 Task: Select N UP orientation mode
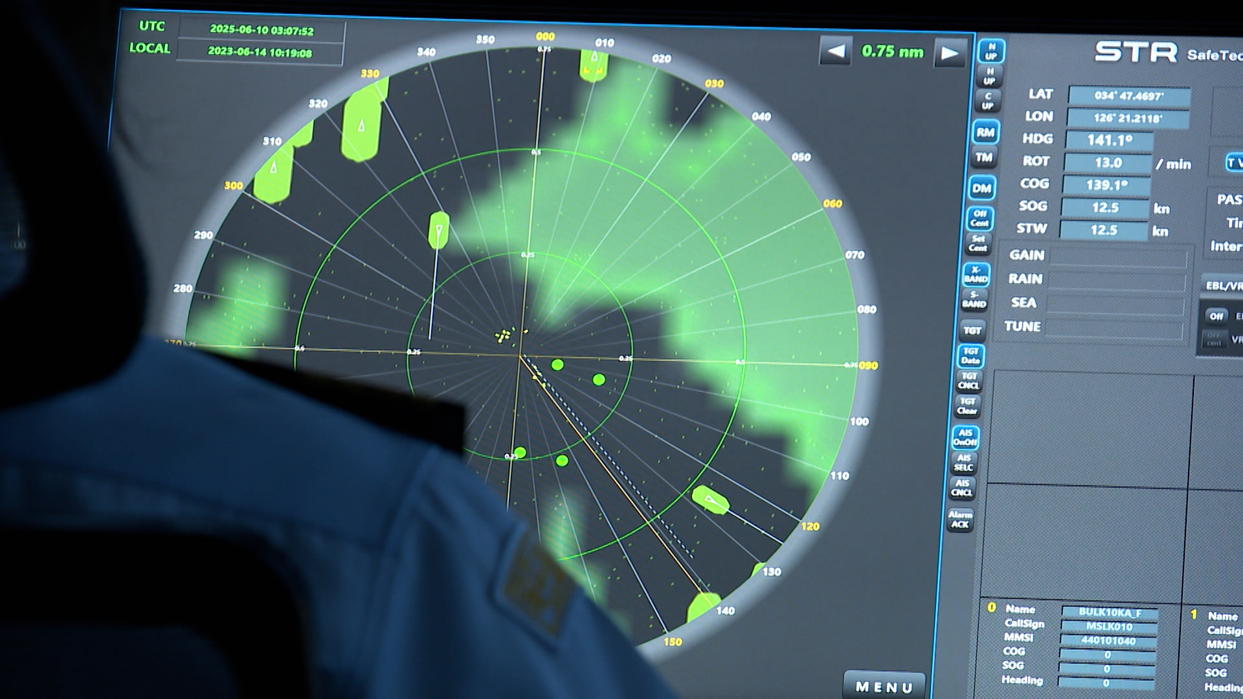coord(991,51)
